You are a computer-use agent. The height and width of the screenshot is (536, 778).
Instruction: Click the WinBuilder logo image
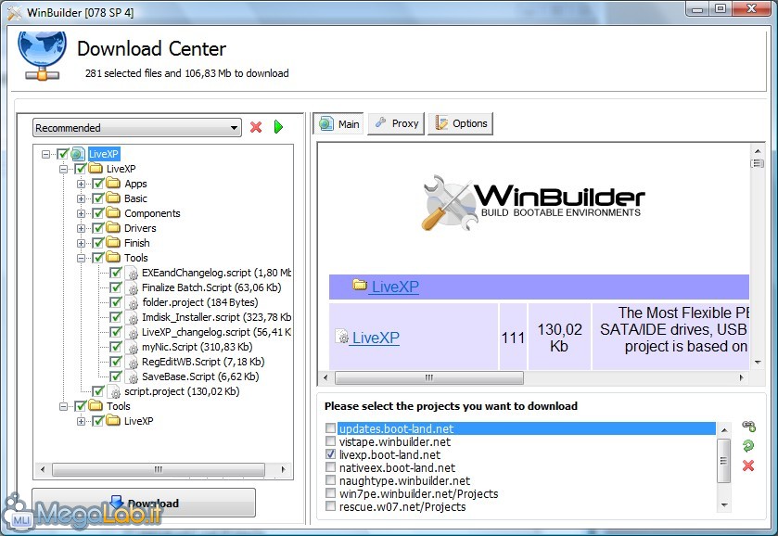point(533,203)
